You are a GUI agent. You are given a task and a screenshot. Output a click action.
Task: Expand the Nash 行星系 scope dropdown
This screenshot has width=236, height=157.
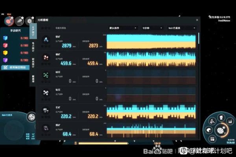coord(183,28)
